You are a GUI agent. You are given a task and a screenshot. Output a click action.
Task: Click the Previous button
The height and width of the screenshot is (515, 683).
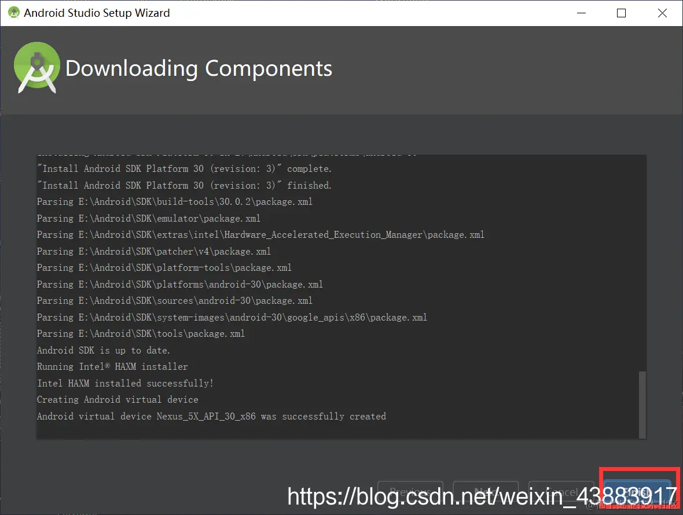[410, 492]
